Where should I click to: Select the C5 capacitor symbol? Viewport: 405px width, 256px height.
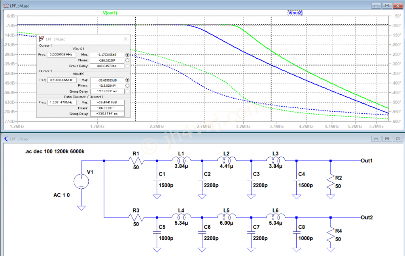157,233
